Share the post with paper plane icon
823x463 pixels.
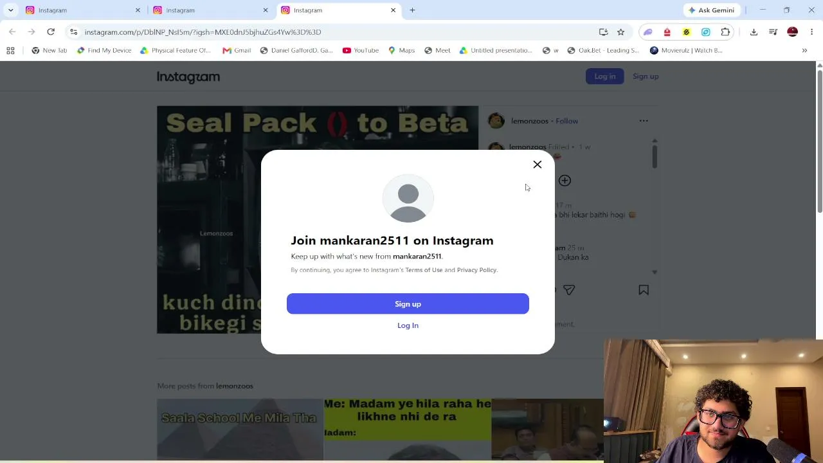(x=569, y=290)
